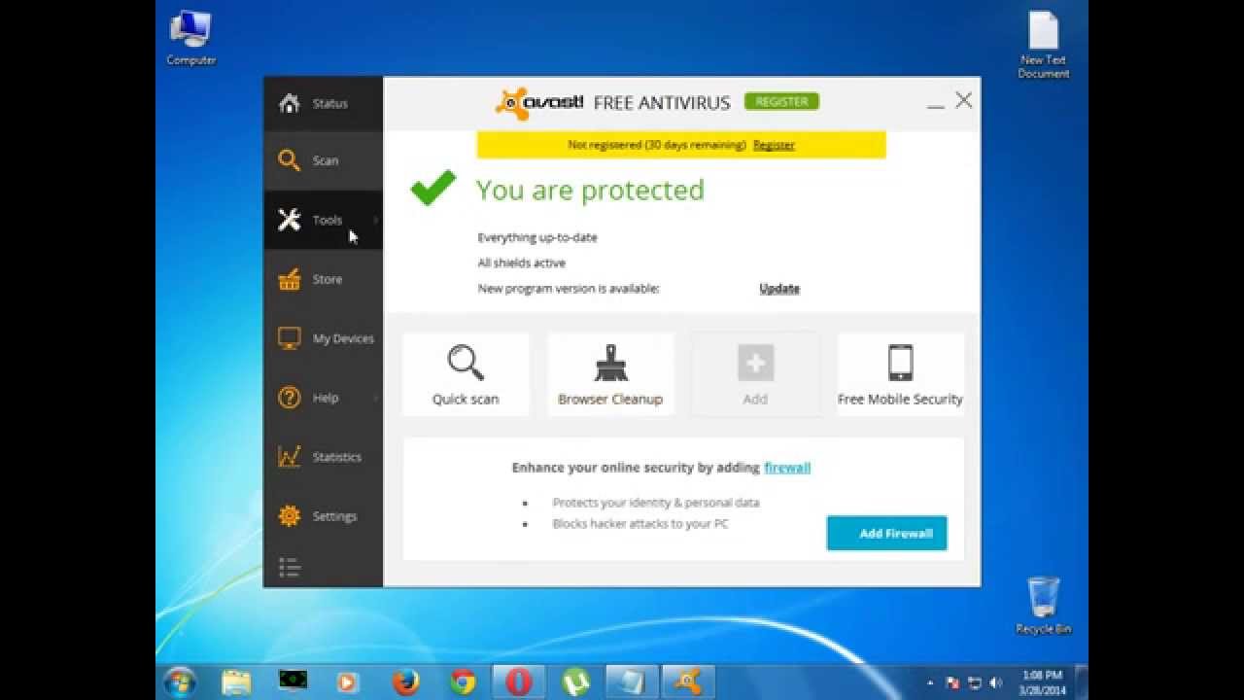
Task: Launch Browser Cleanup brush tile
Action: pos(610,374)
